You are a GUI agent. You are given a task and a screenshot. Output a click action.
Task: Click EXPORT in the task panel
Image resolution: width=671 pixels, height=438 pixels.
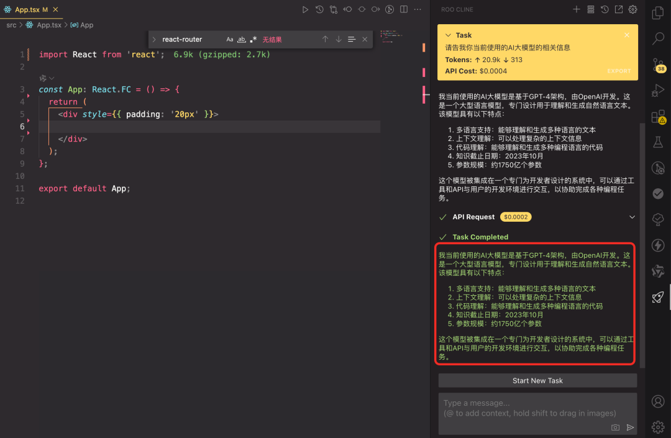(x=619, y=71)
